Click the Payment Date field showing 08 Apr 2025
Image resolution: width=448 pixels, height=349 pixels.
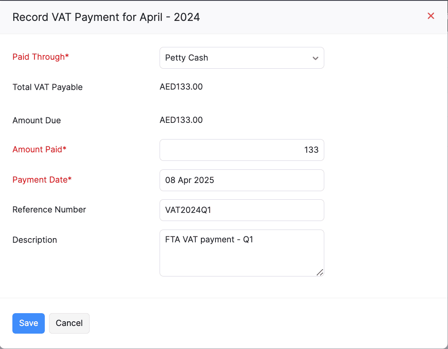[242, 180]
